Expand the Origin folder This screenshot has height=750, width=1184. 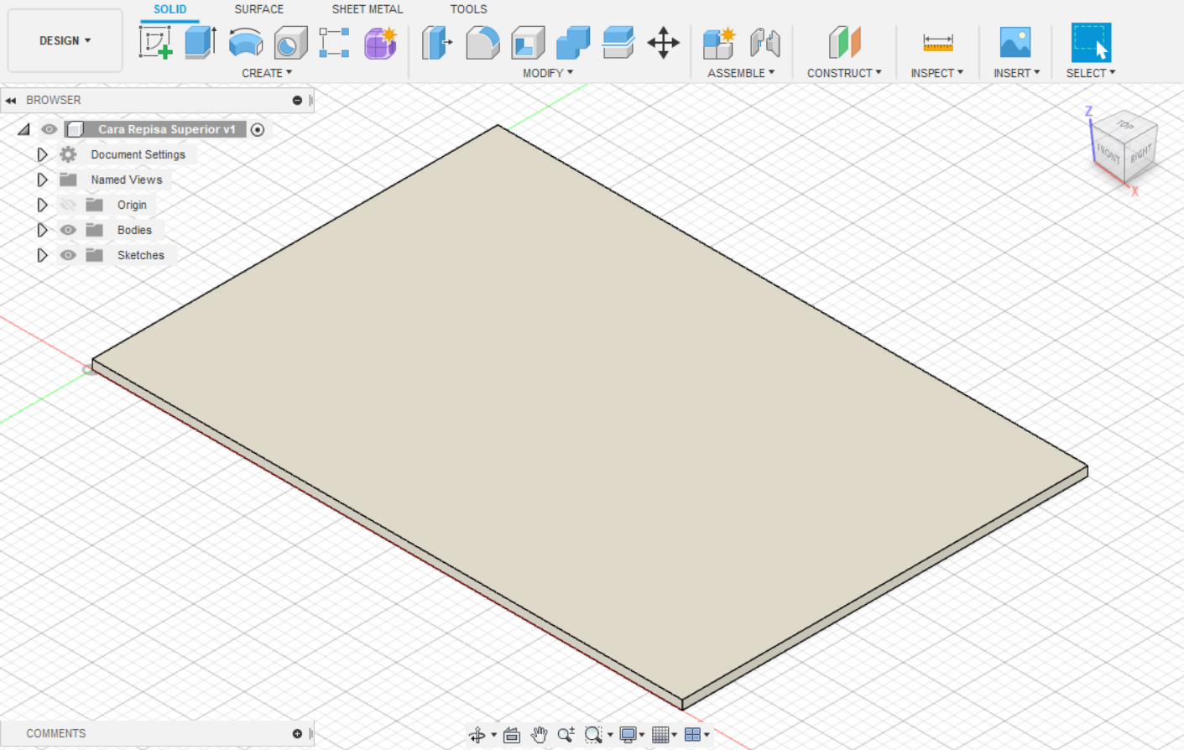point(42,205)
